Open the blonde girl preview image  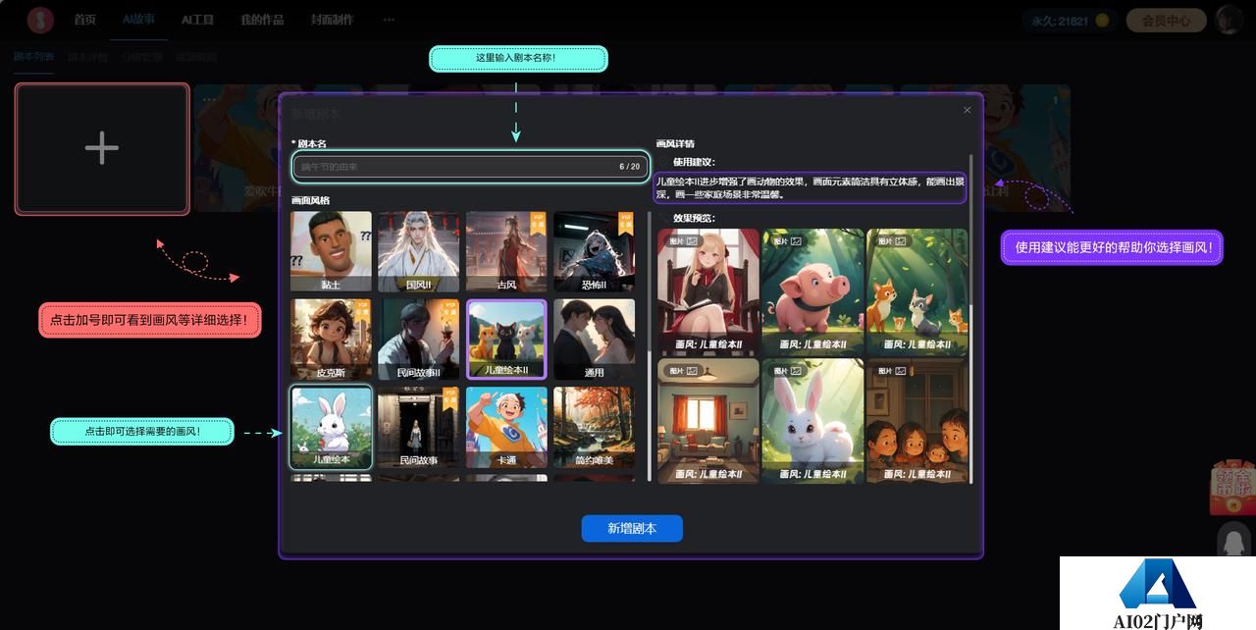point(708,291)
